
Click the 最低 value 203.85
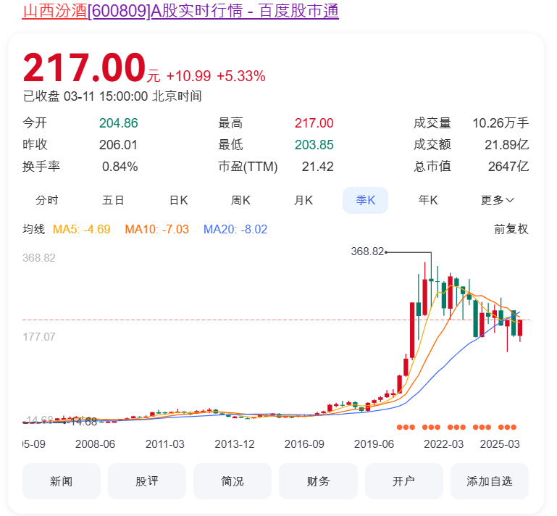click(314, 145)
